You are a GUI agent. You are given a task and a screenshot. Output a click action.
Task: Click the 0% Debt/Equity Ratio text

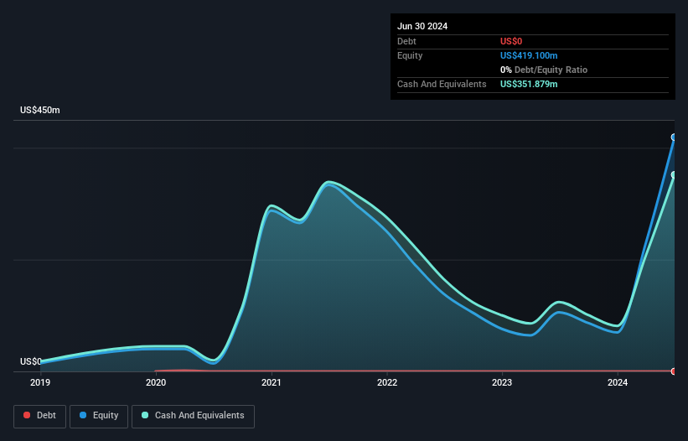pos(544,70)
